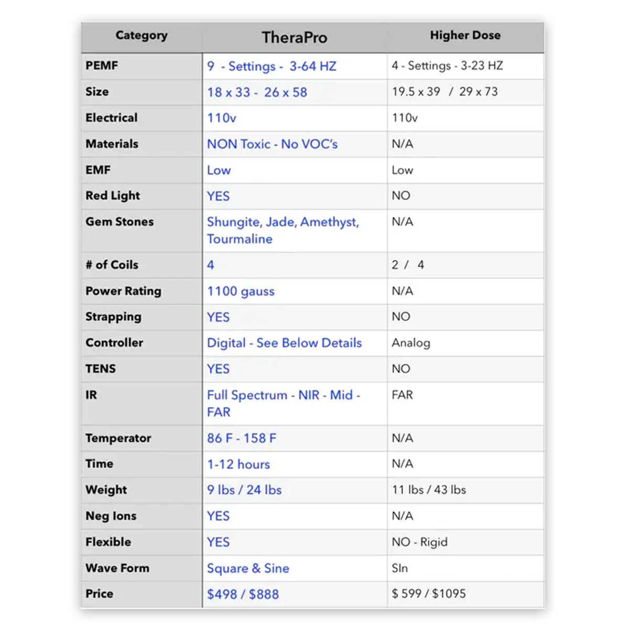Image resolution: width=629 pixels, height=629 pixels.
Task: Click the 'Full Spectrum - NIR - Mid - FAR' cell
Action: pos(284,404)
